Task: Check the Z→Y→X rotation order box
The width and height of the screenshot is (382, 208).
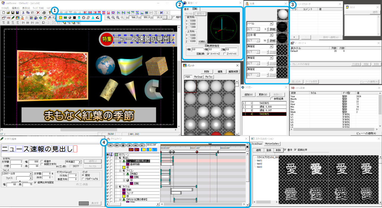Action: coord(225,54)
